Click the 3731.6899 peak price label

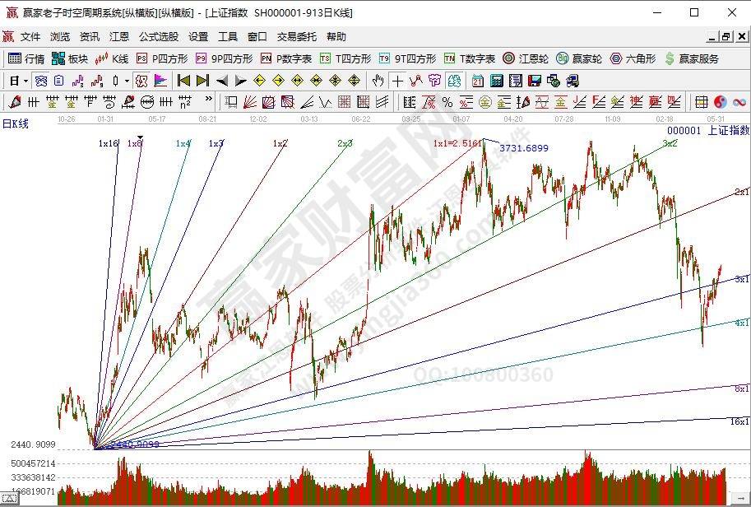pyautogui.click(x=524, y=147)
